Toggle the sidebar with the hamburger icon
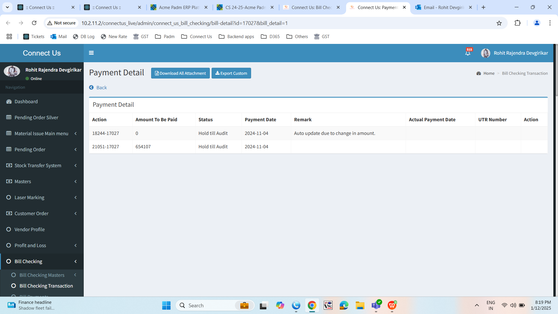This screenshot has height=314, width=558. click(91, 53)
